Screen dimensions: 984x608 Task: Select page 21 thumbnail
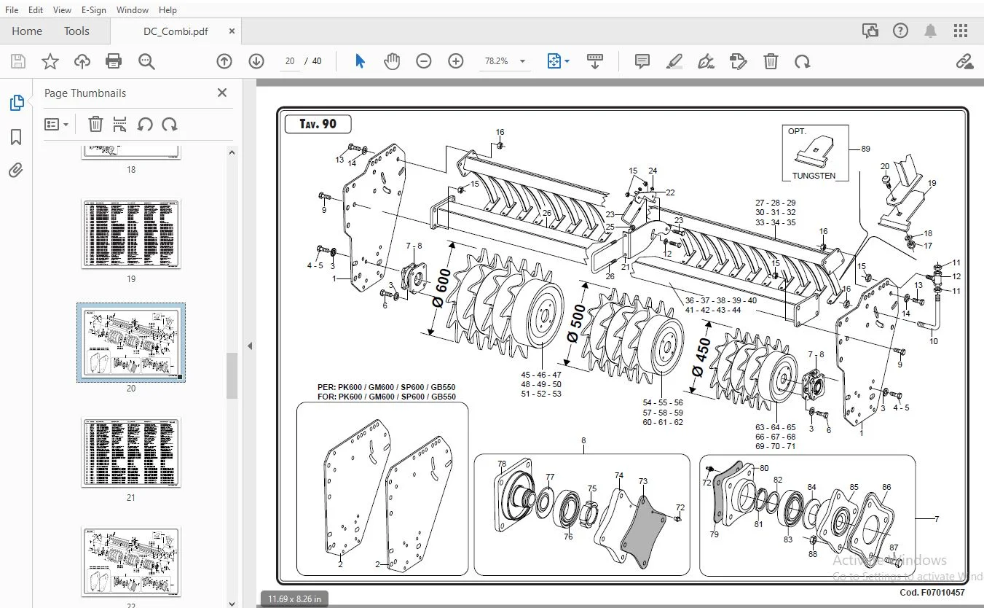click(131, 453)
